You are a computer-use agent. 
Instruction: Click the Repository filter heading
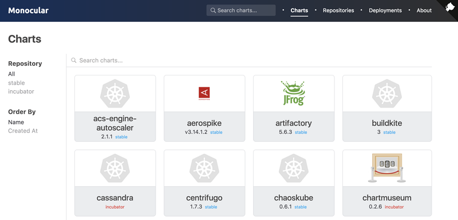25,63
